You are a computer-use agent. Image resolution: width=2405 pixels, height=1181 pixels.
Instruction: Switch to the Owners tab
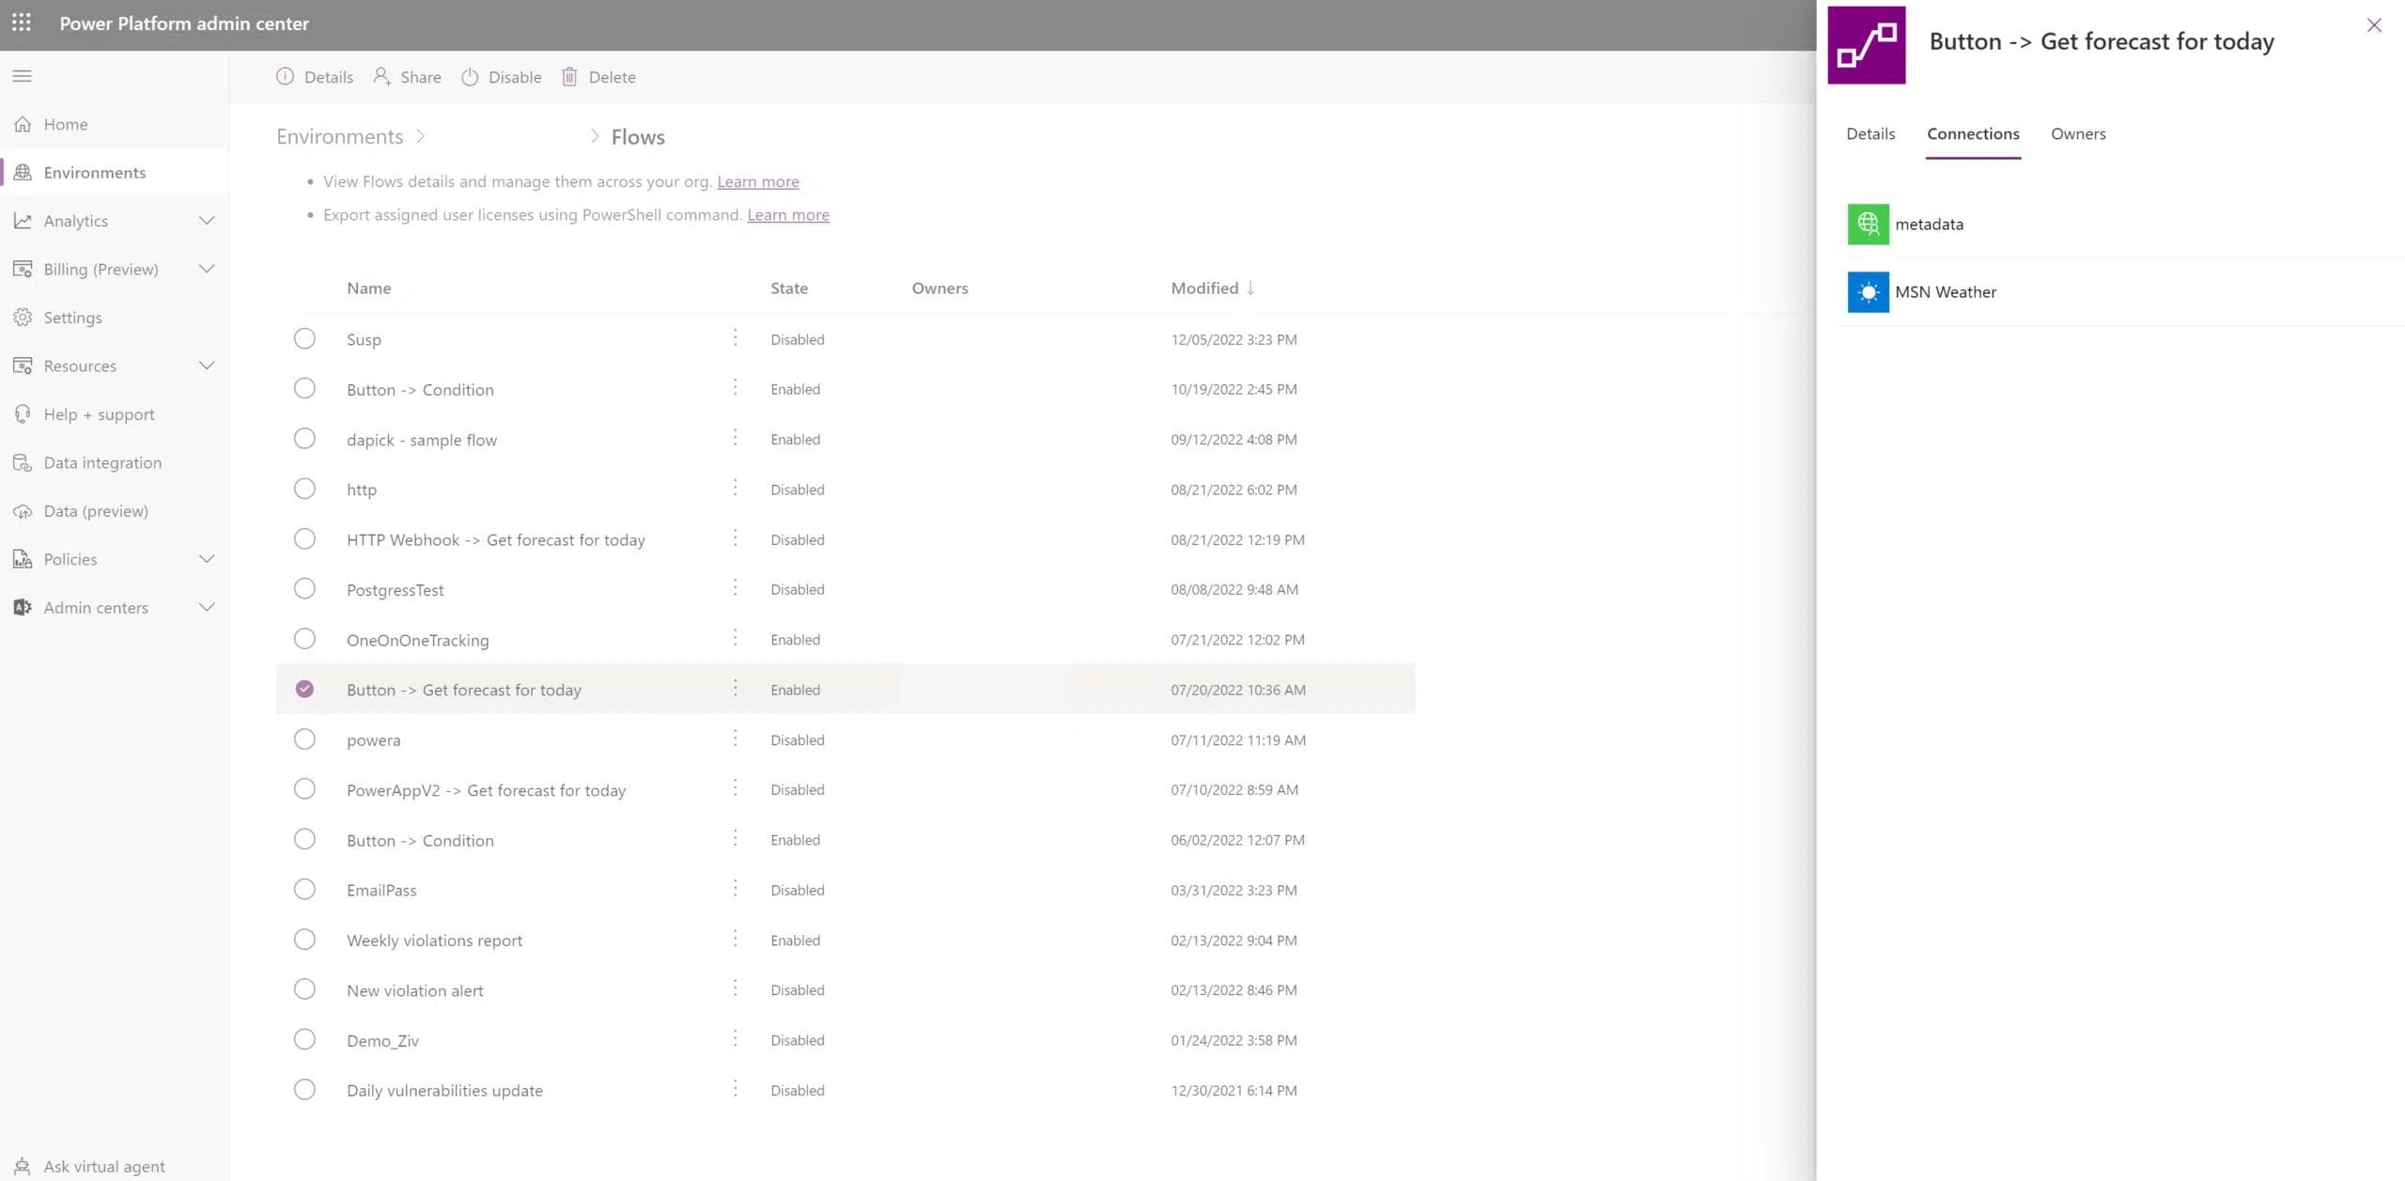(x=2077, y=134)
